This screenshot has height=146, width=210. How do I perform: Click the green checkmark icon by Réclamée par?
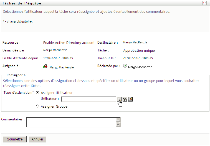[x=125, y=66]
